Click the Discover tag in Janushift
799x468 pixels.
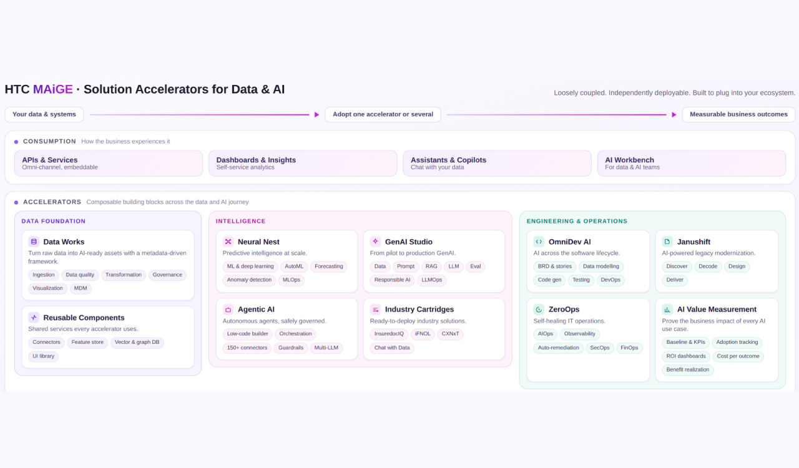(x=677, y=266)
